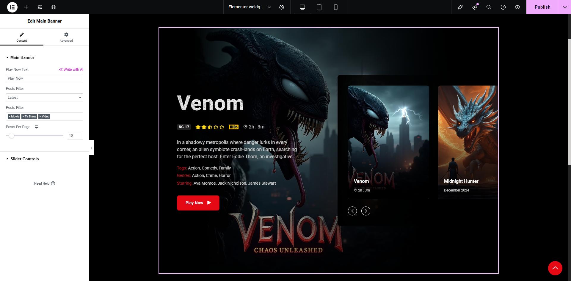Click the NC-17 rating badge
571x281 pixels.
184,127
